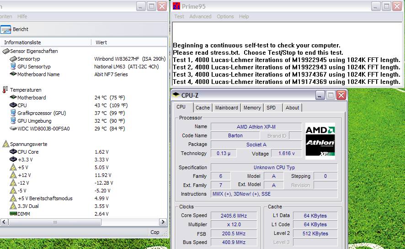Select the CPU tab in CPU-Z
This screenshot has width=405, height=249.
[181, 107]
